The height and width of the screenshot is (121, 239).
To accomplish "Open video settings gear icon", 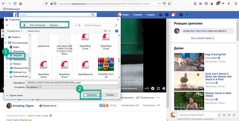I will point(153,89).
